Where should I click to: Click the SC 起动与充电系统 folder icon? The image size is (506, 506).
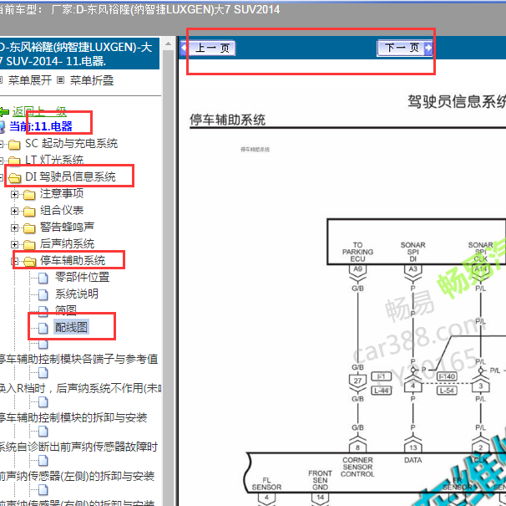click(x=14, y=144)
